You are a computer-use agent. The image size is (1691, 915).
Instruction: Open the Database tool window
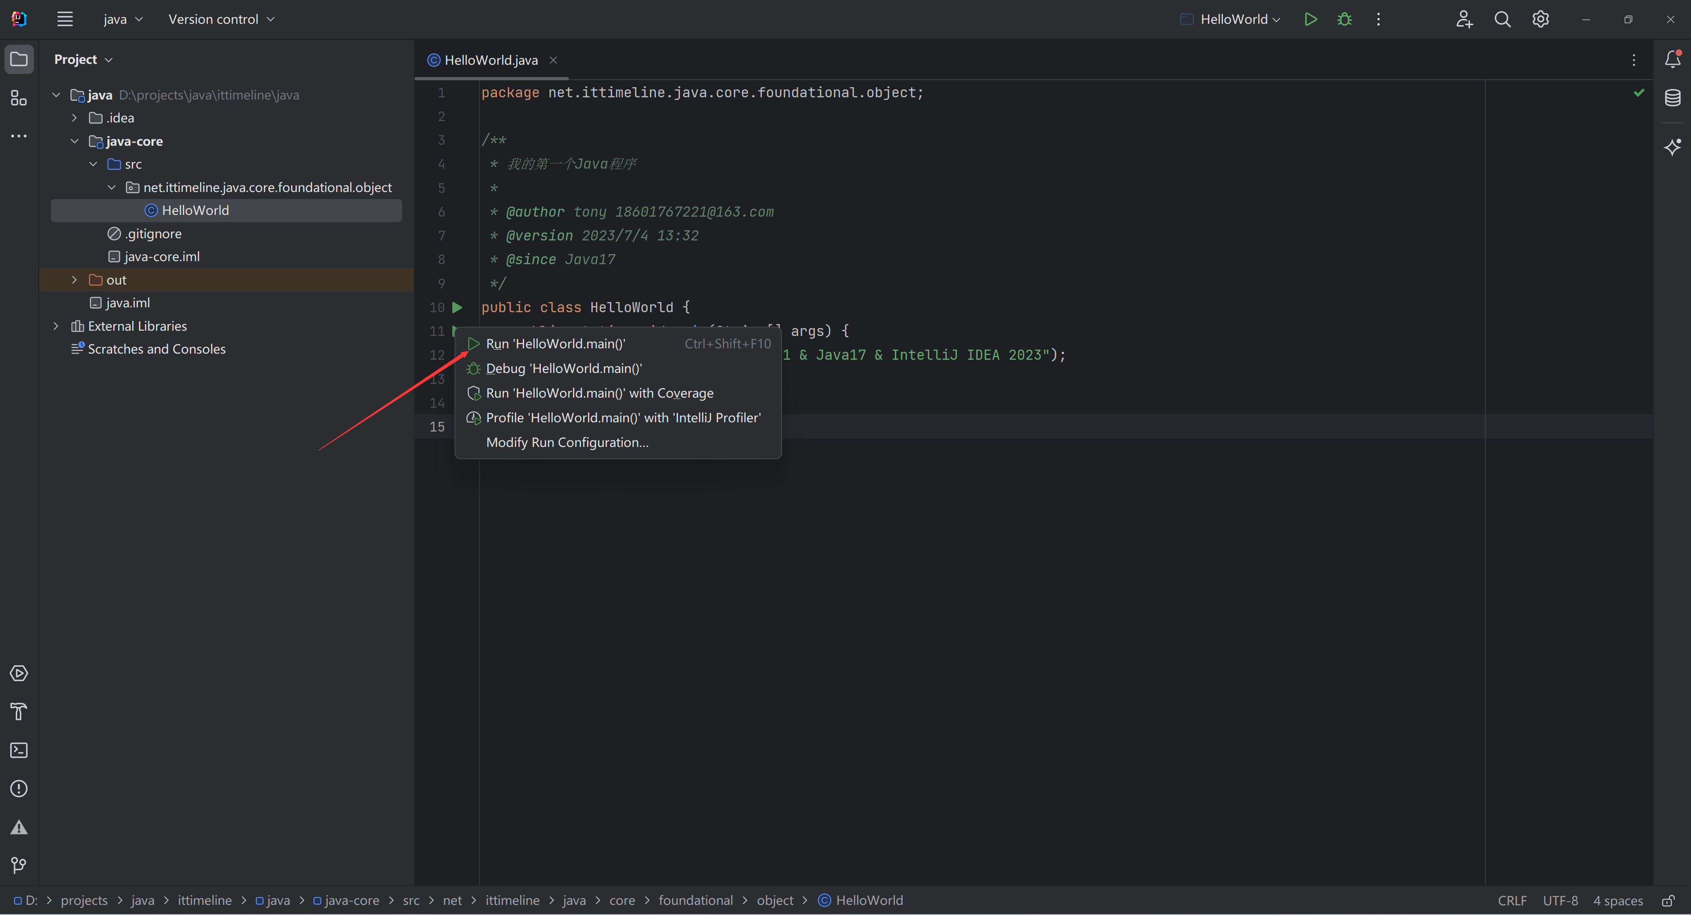click(1673, 98)
